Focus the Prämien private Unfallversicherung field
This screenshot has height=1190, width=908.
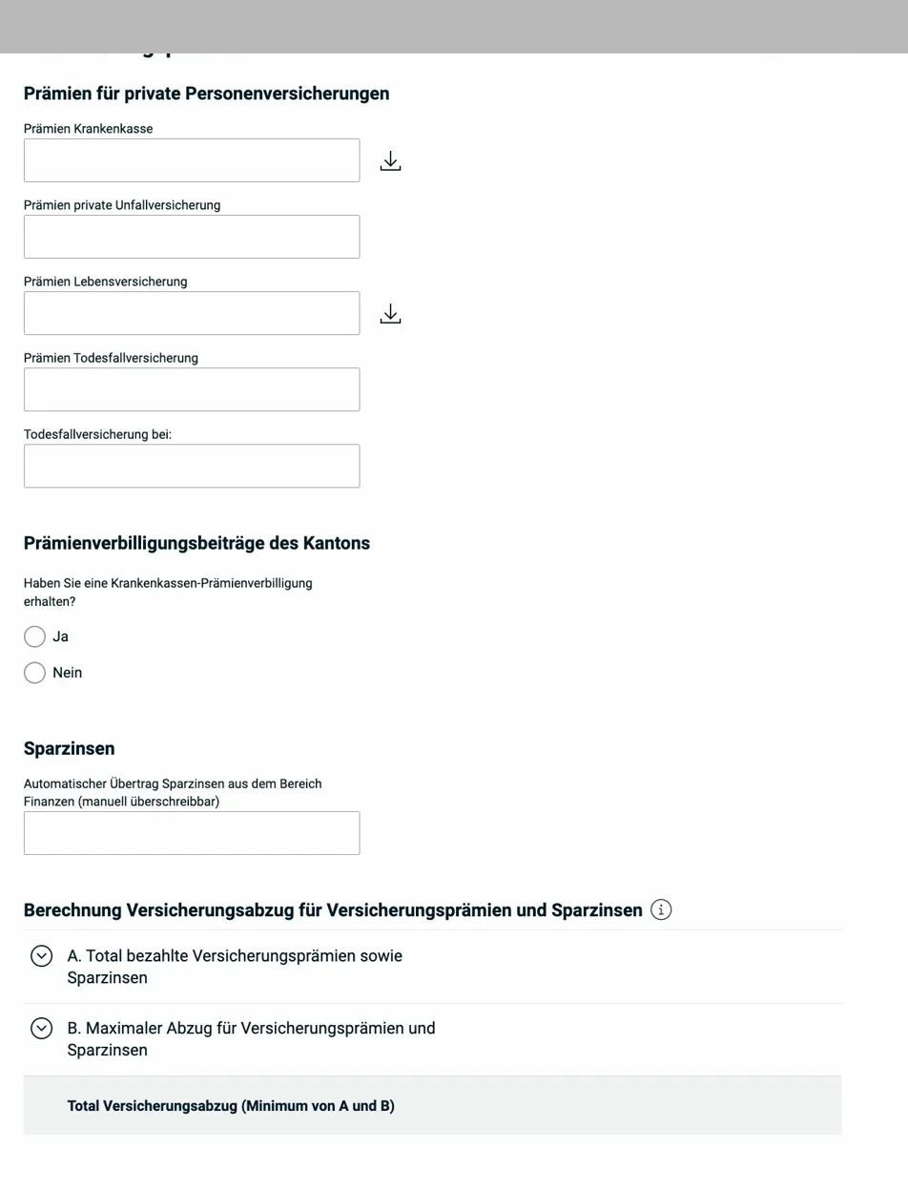point(191,237)
